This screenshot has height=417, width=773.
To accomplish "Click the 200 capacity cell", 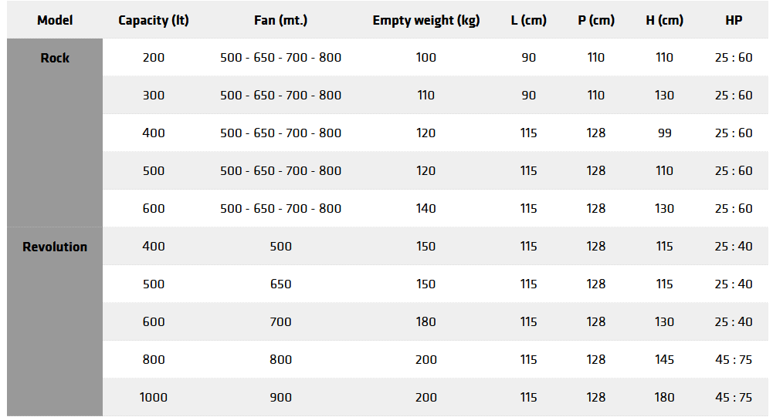I will pyautogui.click(x=154, y=58).
